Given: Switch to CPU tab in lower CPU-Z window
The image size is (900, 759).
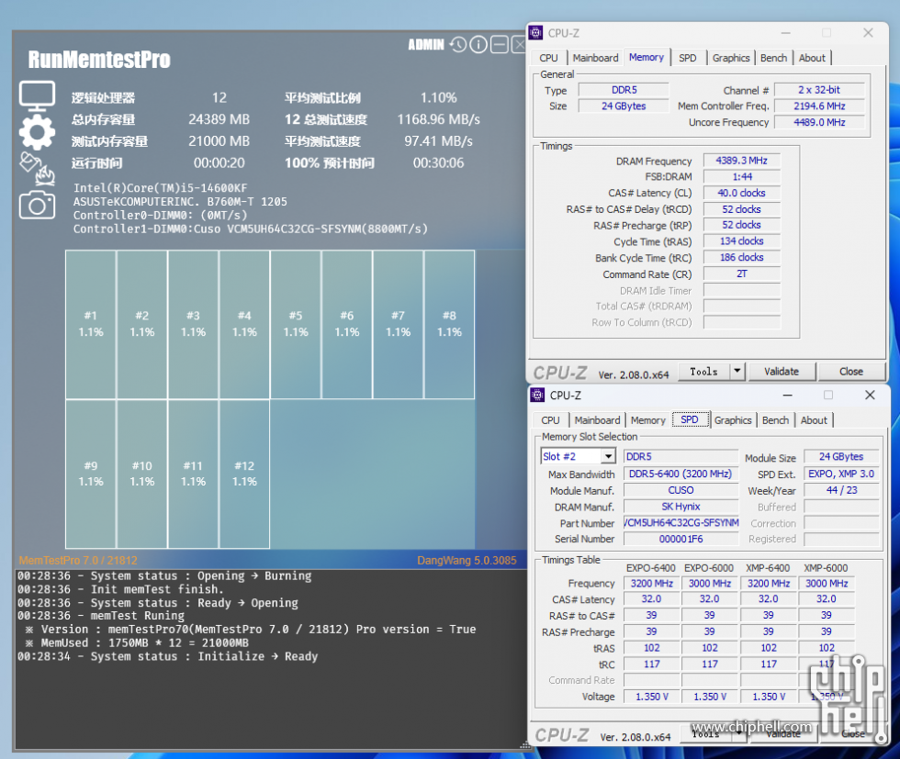Looking at the screenshot, I should [x=550, y=420].
